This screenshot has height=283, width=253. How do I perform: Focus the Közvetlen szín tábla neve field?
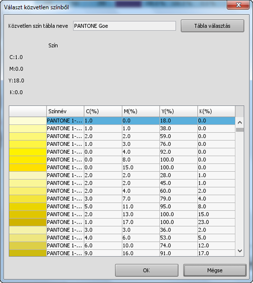pyautogui.click(x=124, y=26)
